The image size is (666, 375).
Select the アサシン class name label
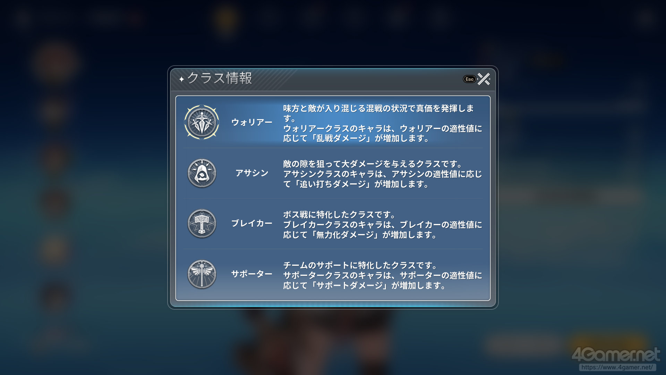[x=252, y=173]
